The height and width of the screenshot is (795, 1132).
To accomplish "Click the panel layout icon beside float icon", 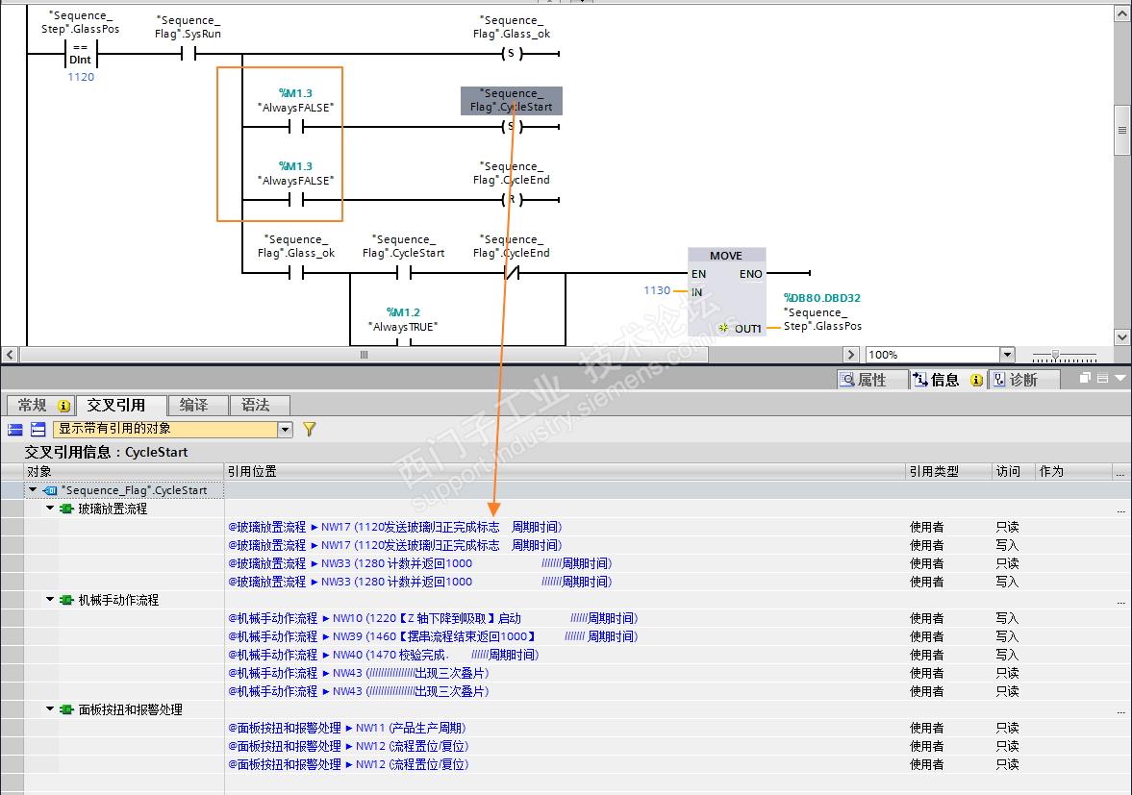I will click(1102, 378).
